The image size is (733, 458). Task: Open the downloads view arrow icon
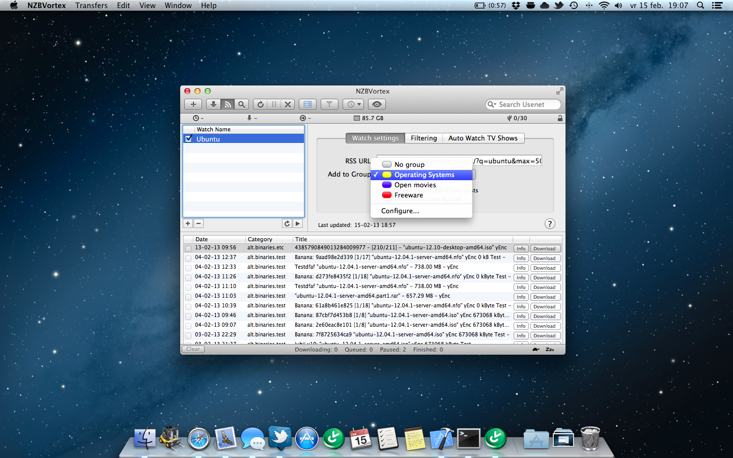(213, 104)
